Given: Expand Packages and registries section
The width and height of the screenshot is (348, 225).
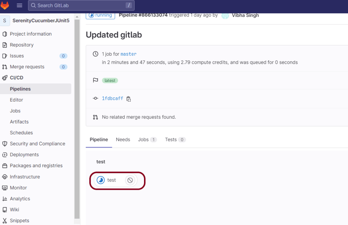Looking at the screenshot, I should pyautogui.click(x=36, y=166).
